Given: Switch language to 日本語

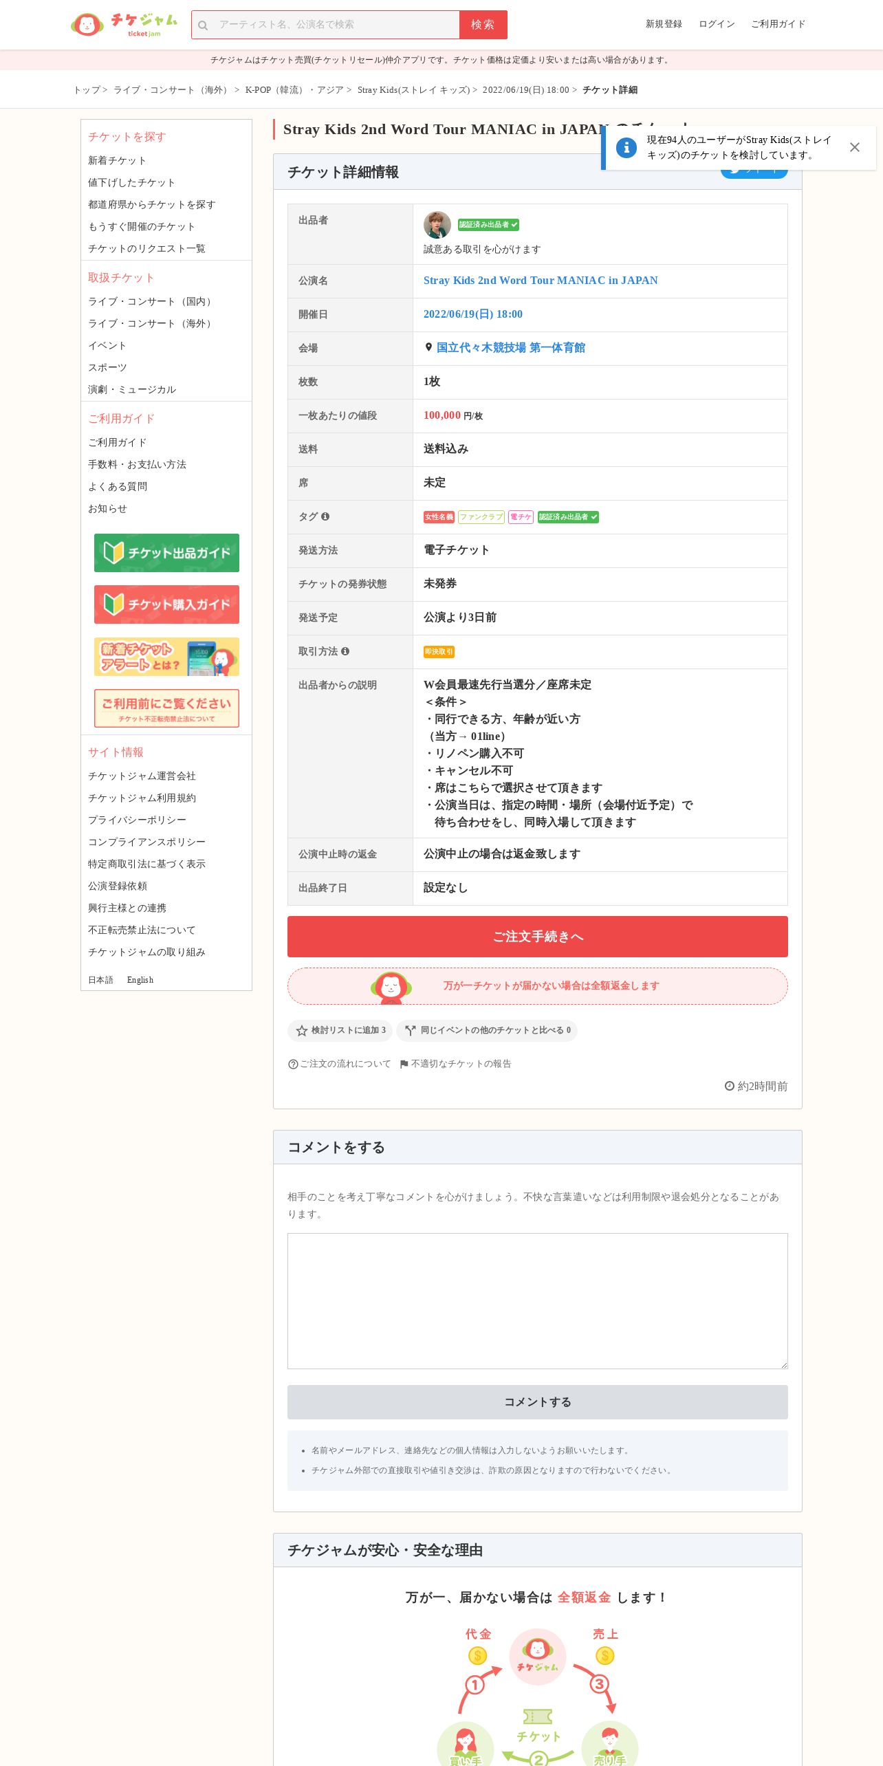Looking at the screenshot, I should click(x=100, y=980).
